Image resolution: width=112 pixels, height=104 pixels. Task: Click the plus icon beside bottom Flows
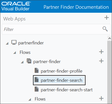[x=101, y=98]
